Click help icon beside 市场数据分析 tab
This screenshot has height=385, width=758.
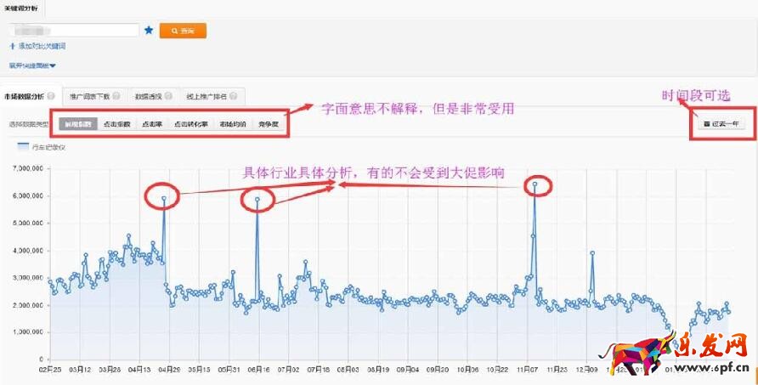tap(52, 96)
